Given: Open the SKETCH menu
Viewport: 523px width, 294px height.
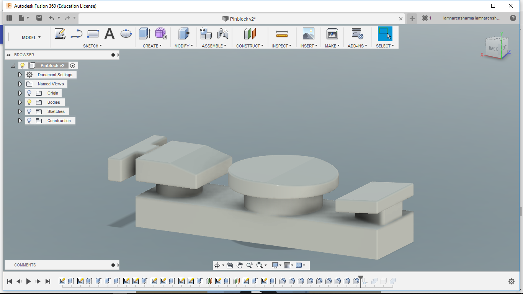Looking at the screenshot, I should click(93, 46).
